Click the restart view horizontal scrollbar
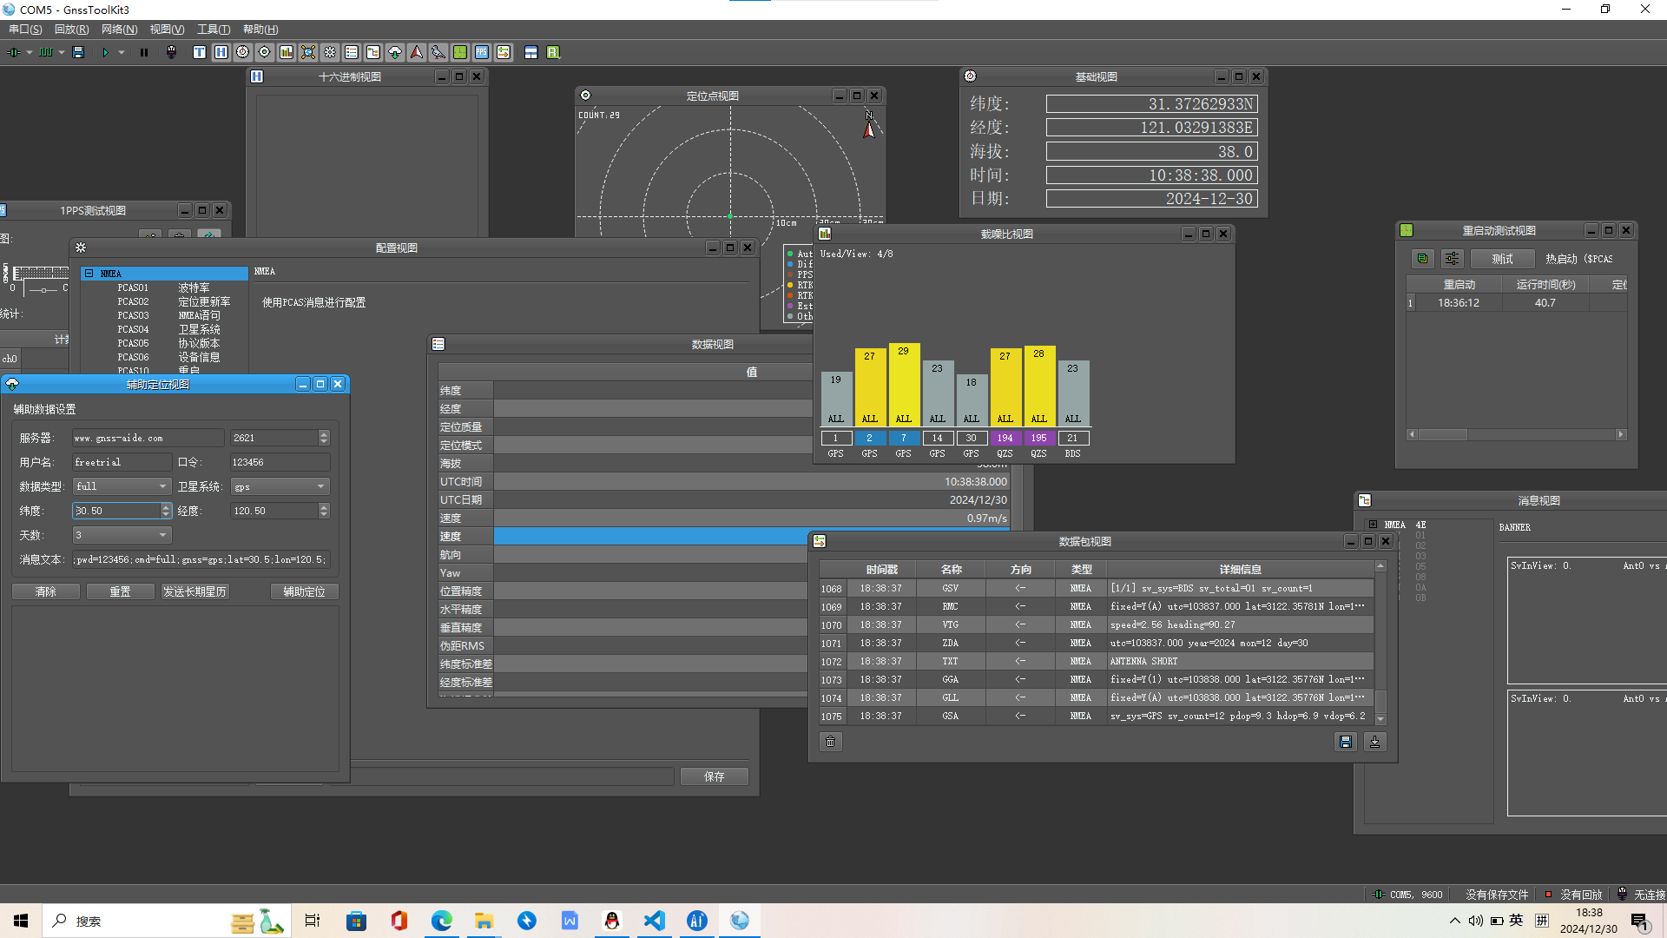1667x938 pixels. (x=1516, y=434)
